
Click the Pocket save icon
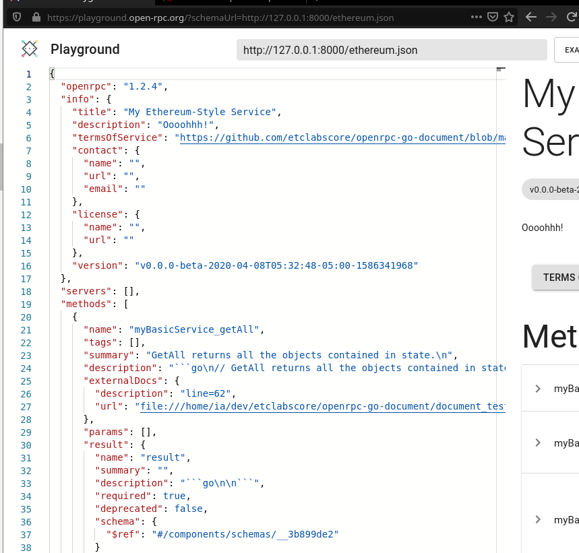coord(493,18)
